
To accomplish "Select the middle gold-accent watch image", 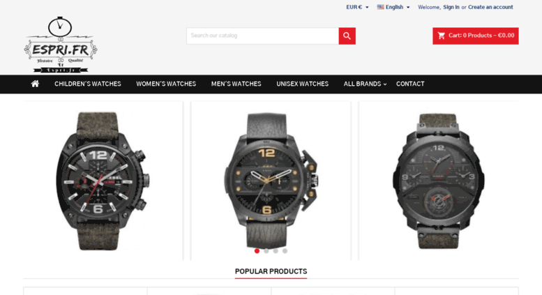I will point(271,180).
